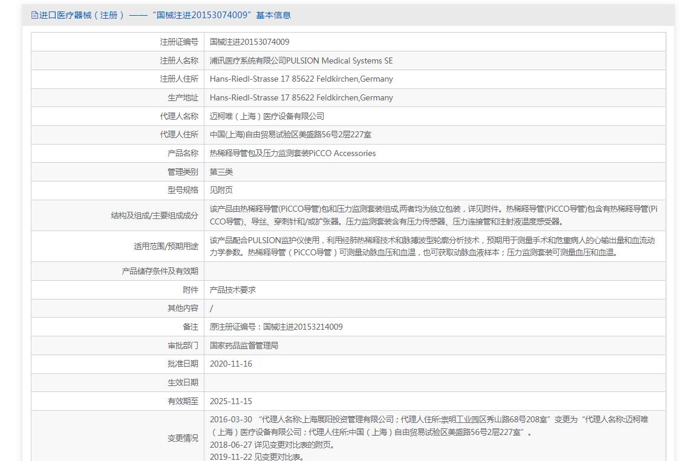Click the expiry date 2025-11-15
This screenshot has height=461, width=684.
[x=230, y=401]
